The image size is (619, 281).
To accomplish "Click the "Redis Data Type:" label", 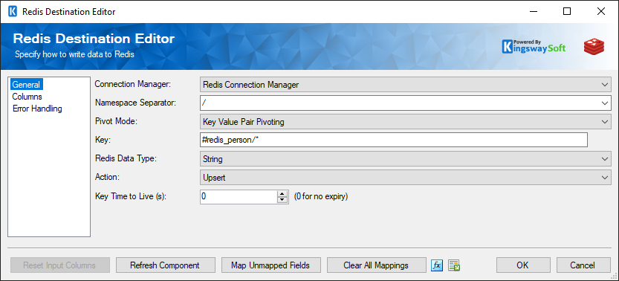I will [126, 158].
